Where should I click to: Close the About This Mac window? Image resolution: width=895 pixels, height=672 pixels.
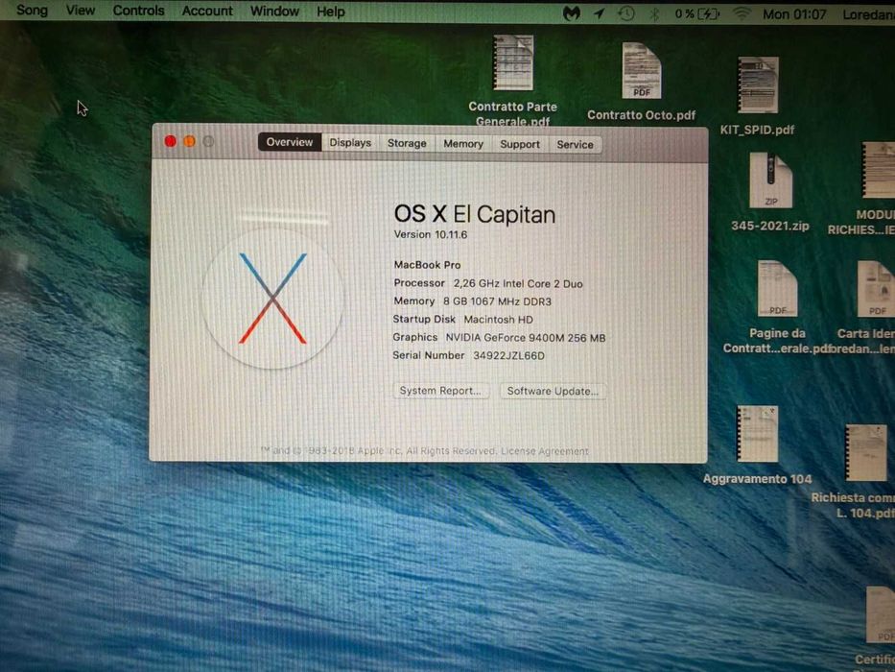pyautogui.click(x=170, y=141)
